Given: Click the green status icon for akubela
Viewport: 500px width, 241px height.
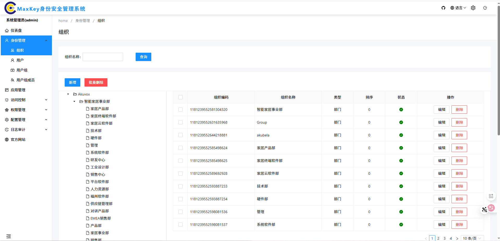Looking at the screenshot, I should (x=401, y=135).
